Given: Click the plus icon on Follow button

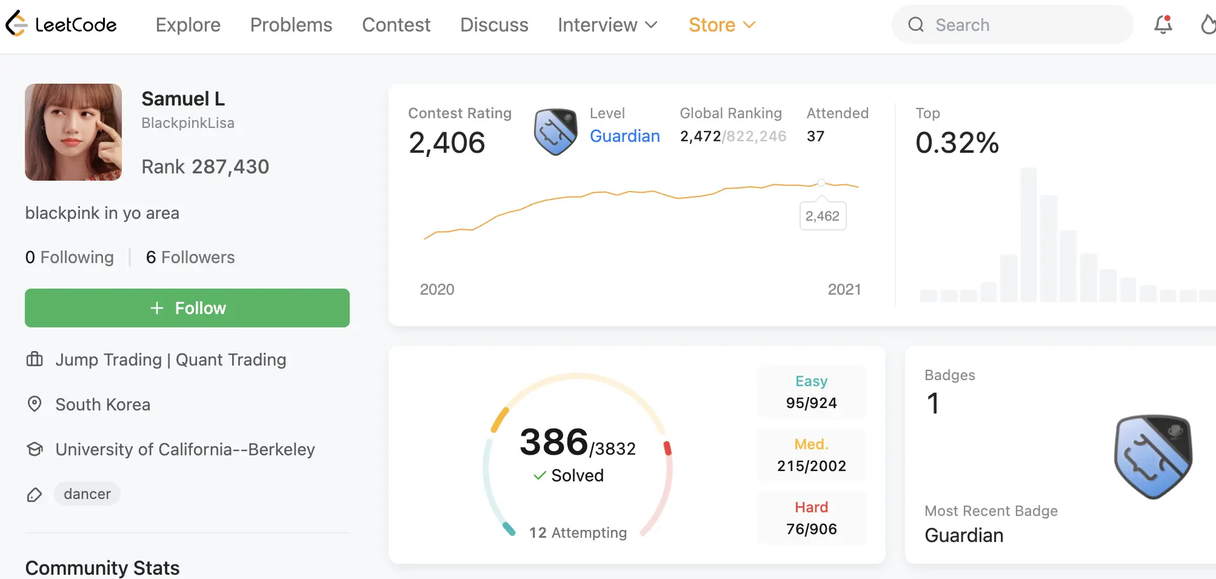Looking at the screenshot, I should [157, 308].
